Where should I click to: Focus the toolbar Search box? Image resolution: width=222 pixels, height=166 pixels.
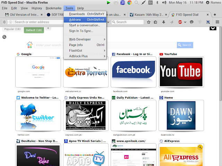(x=127, y=22)
